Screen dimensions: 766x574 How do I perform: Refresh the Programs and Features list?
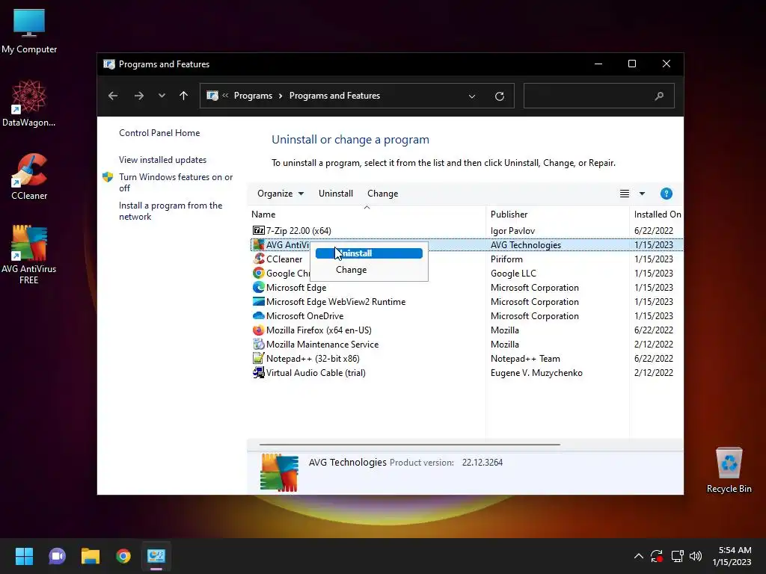click(x=499, y=96)
